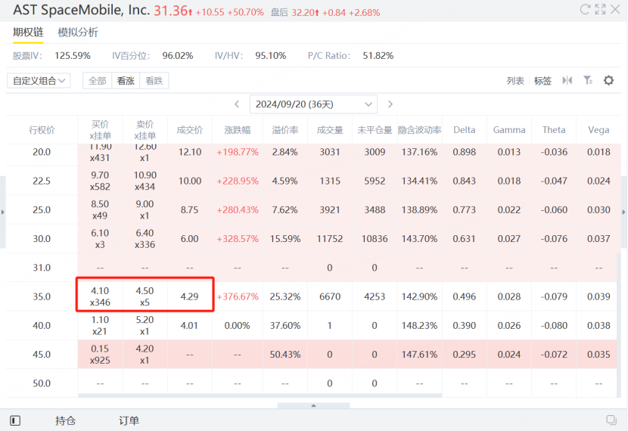Open the 自定义组合 dropdown
628x431 pixels.
pyautogui.click(x=39, y=81)
